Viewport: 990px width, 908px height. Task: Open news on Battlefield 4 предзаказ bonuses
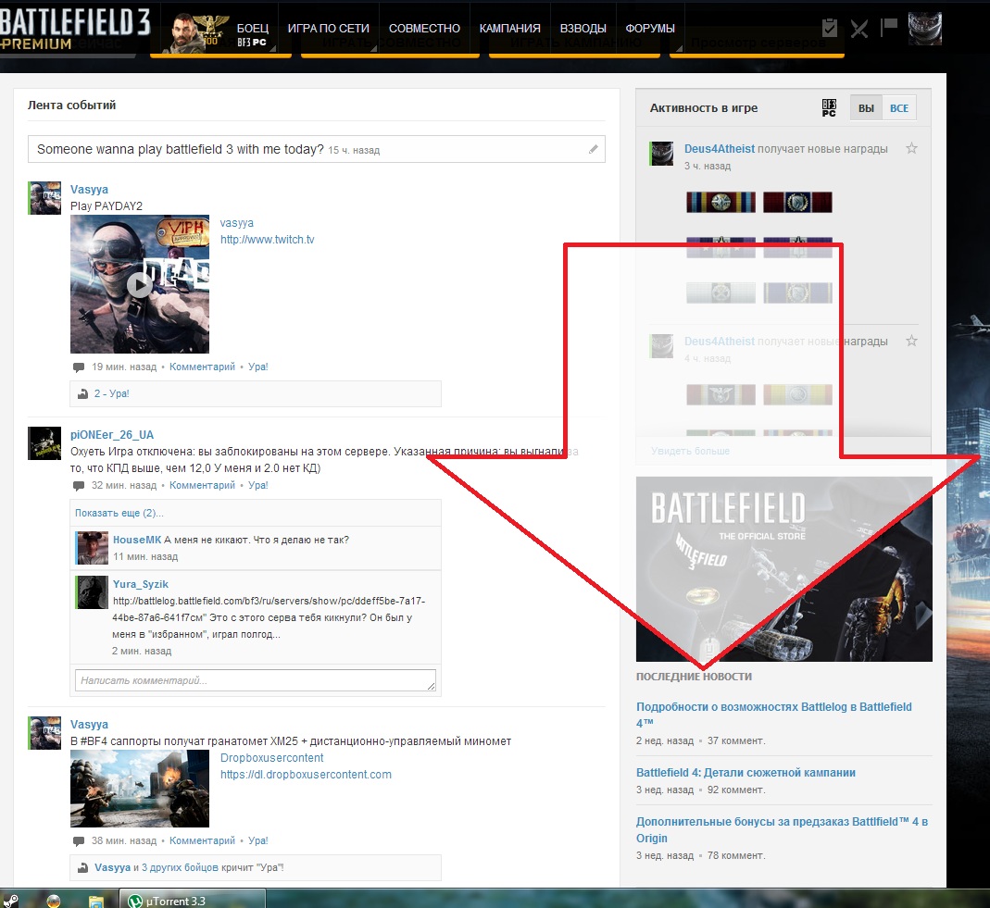click(782, 829)
